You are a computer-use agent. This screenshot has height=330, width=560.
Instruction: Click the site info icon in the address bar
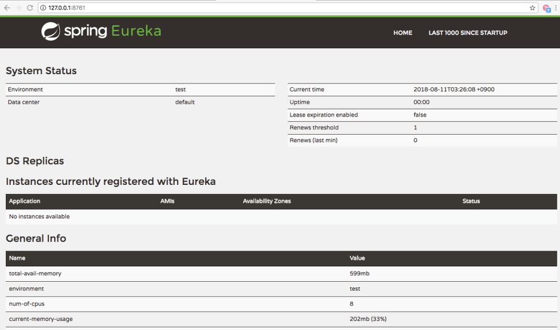pyautogui.click(x=43, y=8)
